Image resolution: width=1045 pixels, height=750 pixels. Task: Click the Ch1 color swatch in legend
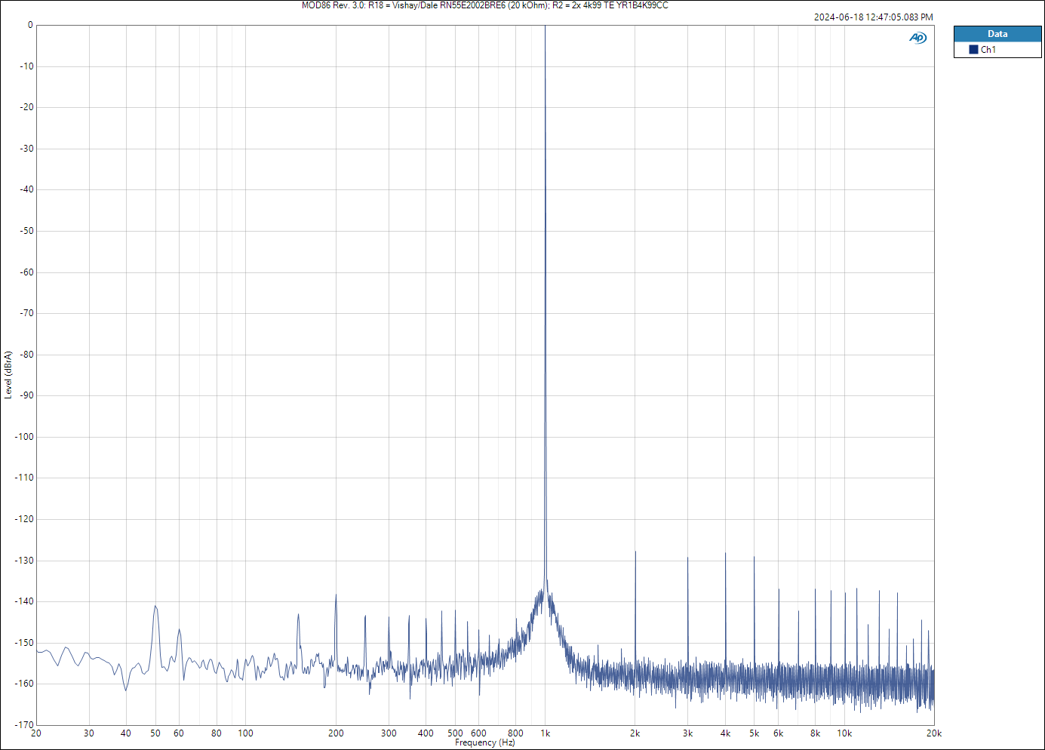tap(973, 50)
